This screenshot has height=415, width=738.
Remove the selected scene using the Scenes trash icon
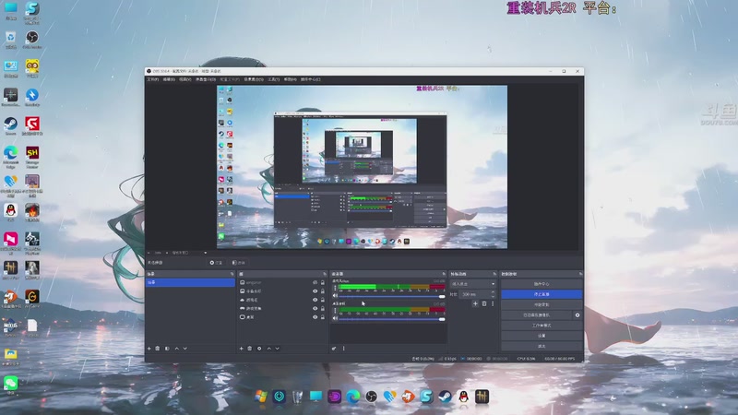point(158,349)
